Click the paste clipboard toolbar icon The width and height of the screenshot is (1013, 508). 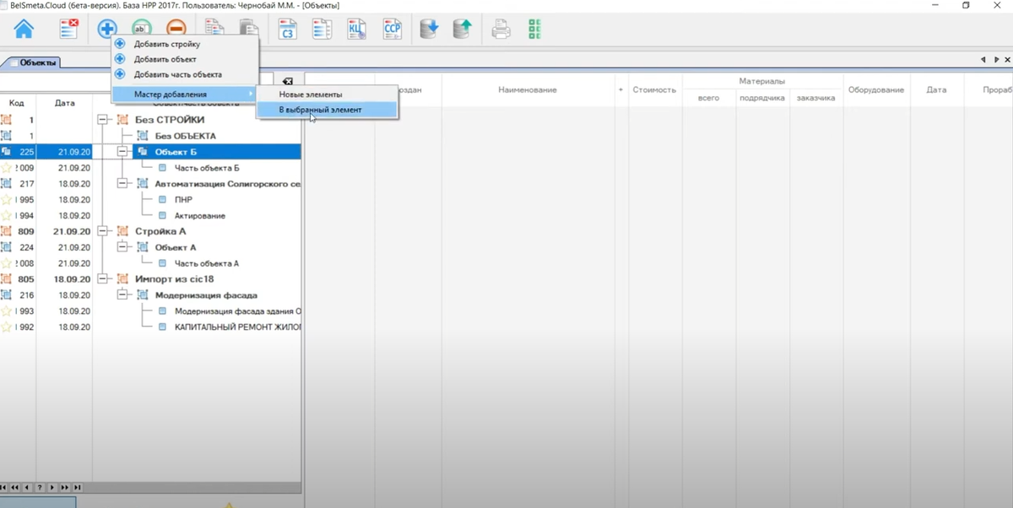(x=248, y=30)
